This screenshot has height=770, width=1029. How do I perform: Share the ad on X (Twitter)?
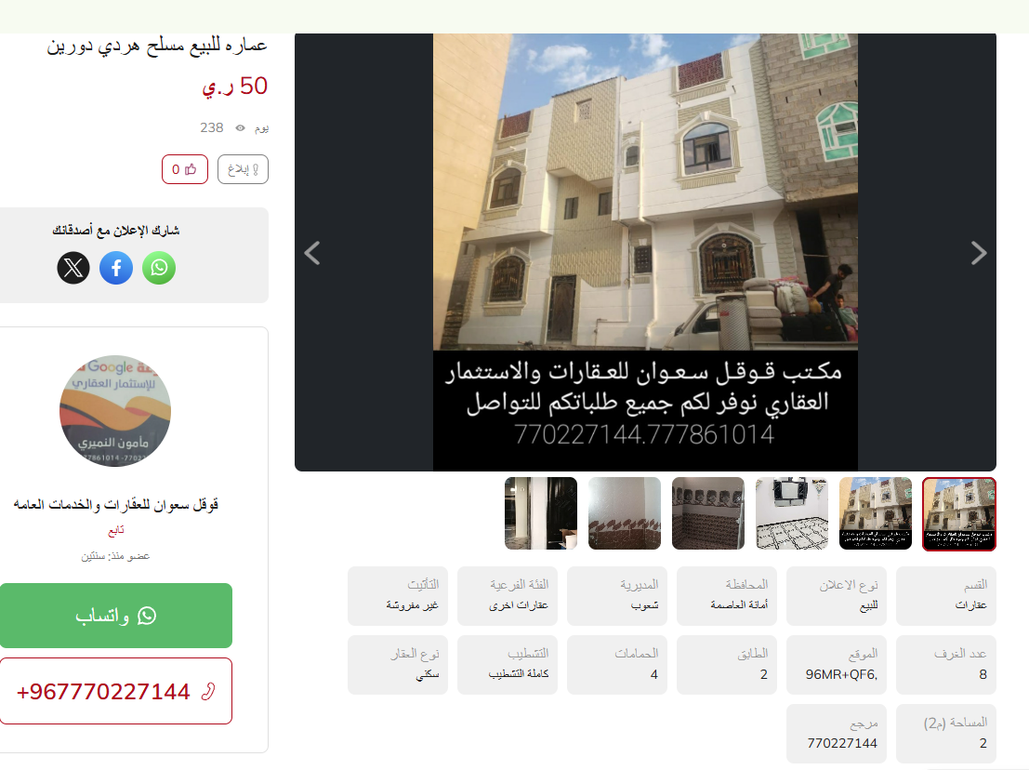(73, 268)
